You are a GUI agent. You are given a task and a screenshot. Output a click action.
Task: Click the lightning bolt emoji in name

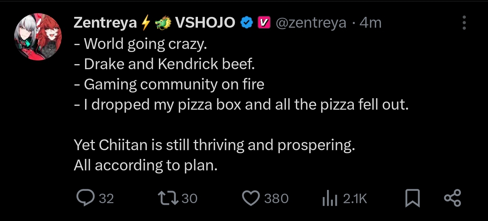point(146,23)
